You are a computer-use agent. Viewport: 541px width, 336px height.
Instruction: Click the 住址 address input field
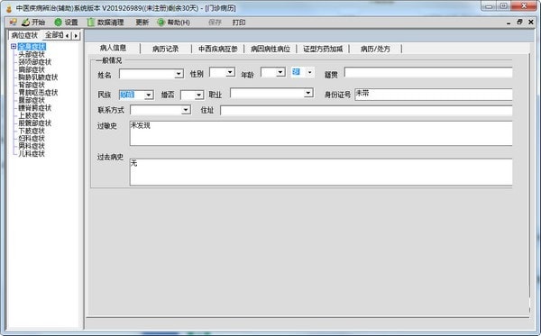click(366, 111)
